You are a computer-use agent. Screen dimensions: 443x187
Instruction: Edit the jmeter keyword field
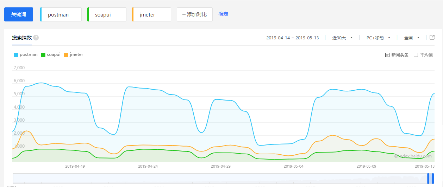(152, 14)
